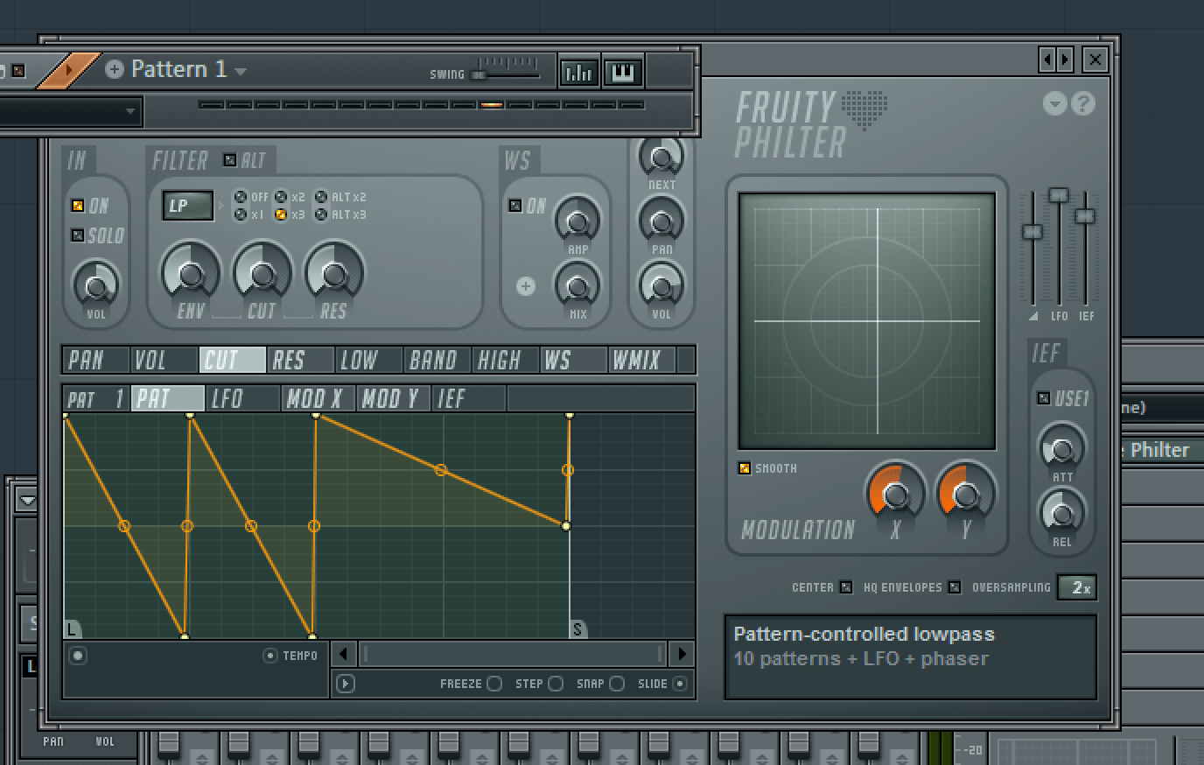Click the highlighted step in the pattern bar
The width and height of the screenshot is (1204, 765).
tap(492, 105)
